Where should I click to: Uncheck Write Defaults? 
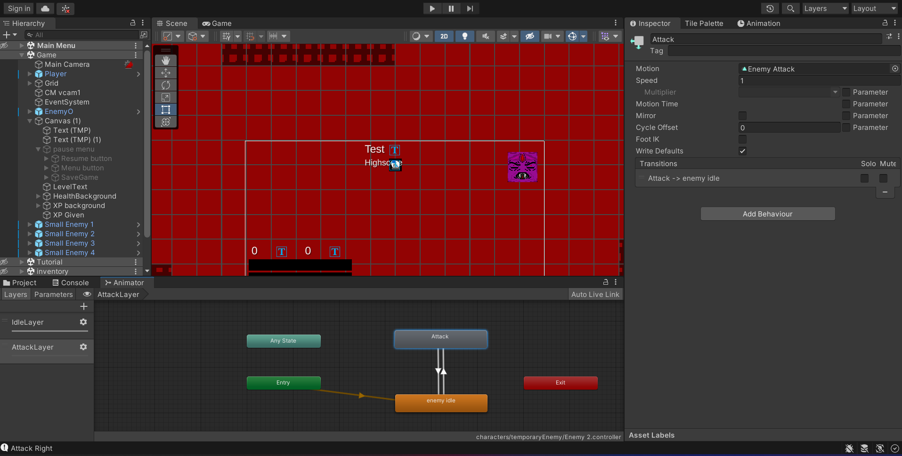click(743, 151)
